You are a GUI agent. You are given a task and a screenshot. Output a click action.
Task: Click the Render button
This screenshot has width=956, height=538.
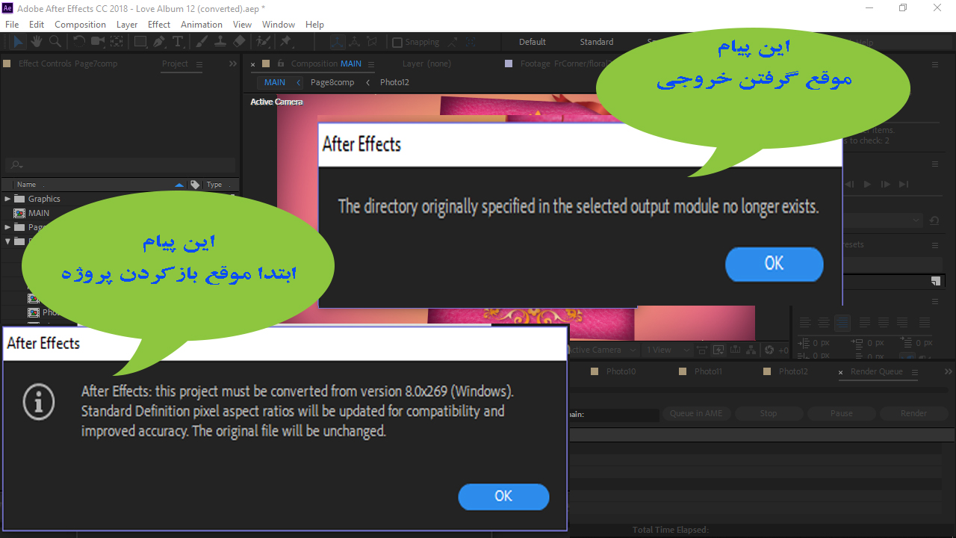click(x=913, y=413)
